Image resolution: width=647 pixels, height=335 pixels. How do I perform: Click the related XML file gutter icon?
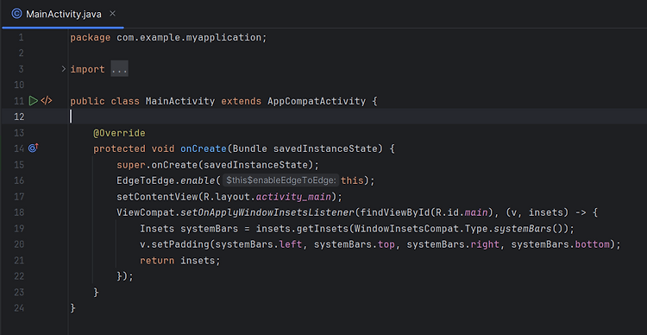pyautogui.click(x=47, y=100)
